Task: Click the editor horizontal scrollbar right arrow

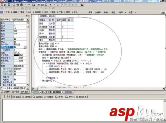Action: (x=163, y=88)
